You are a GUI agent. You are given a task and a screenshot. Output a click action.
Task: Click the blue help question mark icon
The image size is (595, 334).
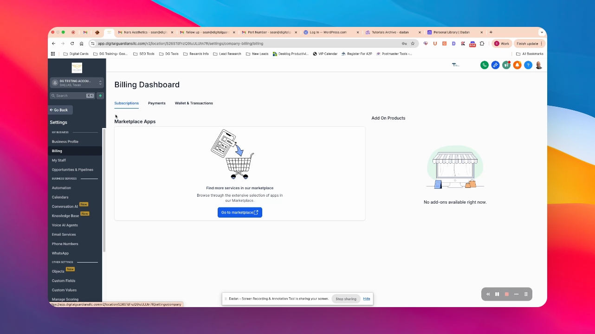(x=528, y=65)
